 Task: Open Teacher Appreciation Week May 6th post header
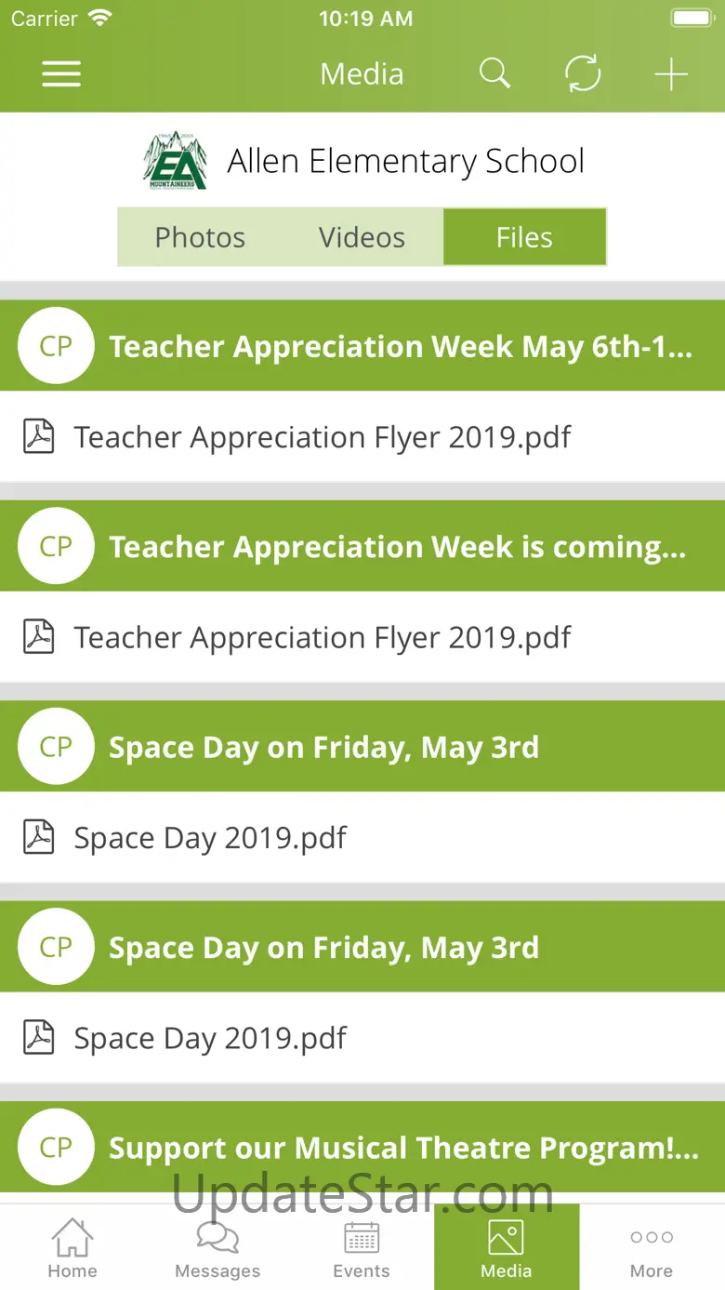click(362, 346)
